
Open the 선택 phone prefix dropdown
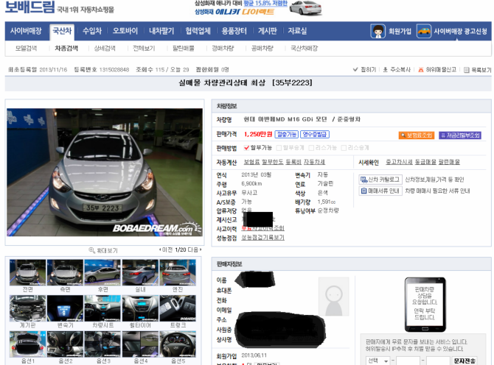(x=378, y=361)
